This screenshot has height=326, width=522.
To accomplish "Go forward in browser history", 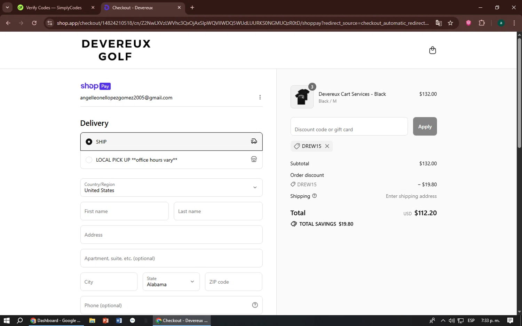I will [21, 23].
